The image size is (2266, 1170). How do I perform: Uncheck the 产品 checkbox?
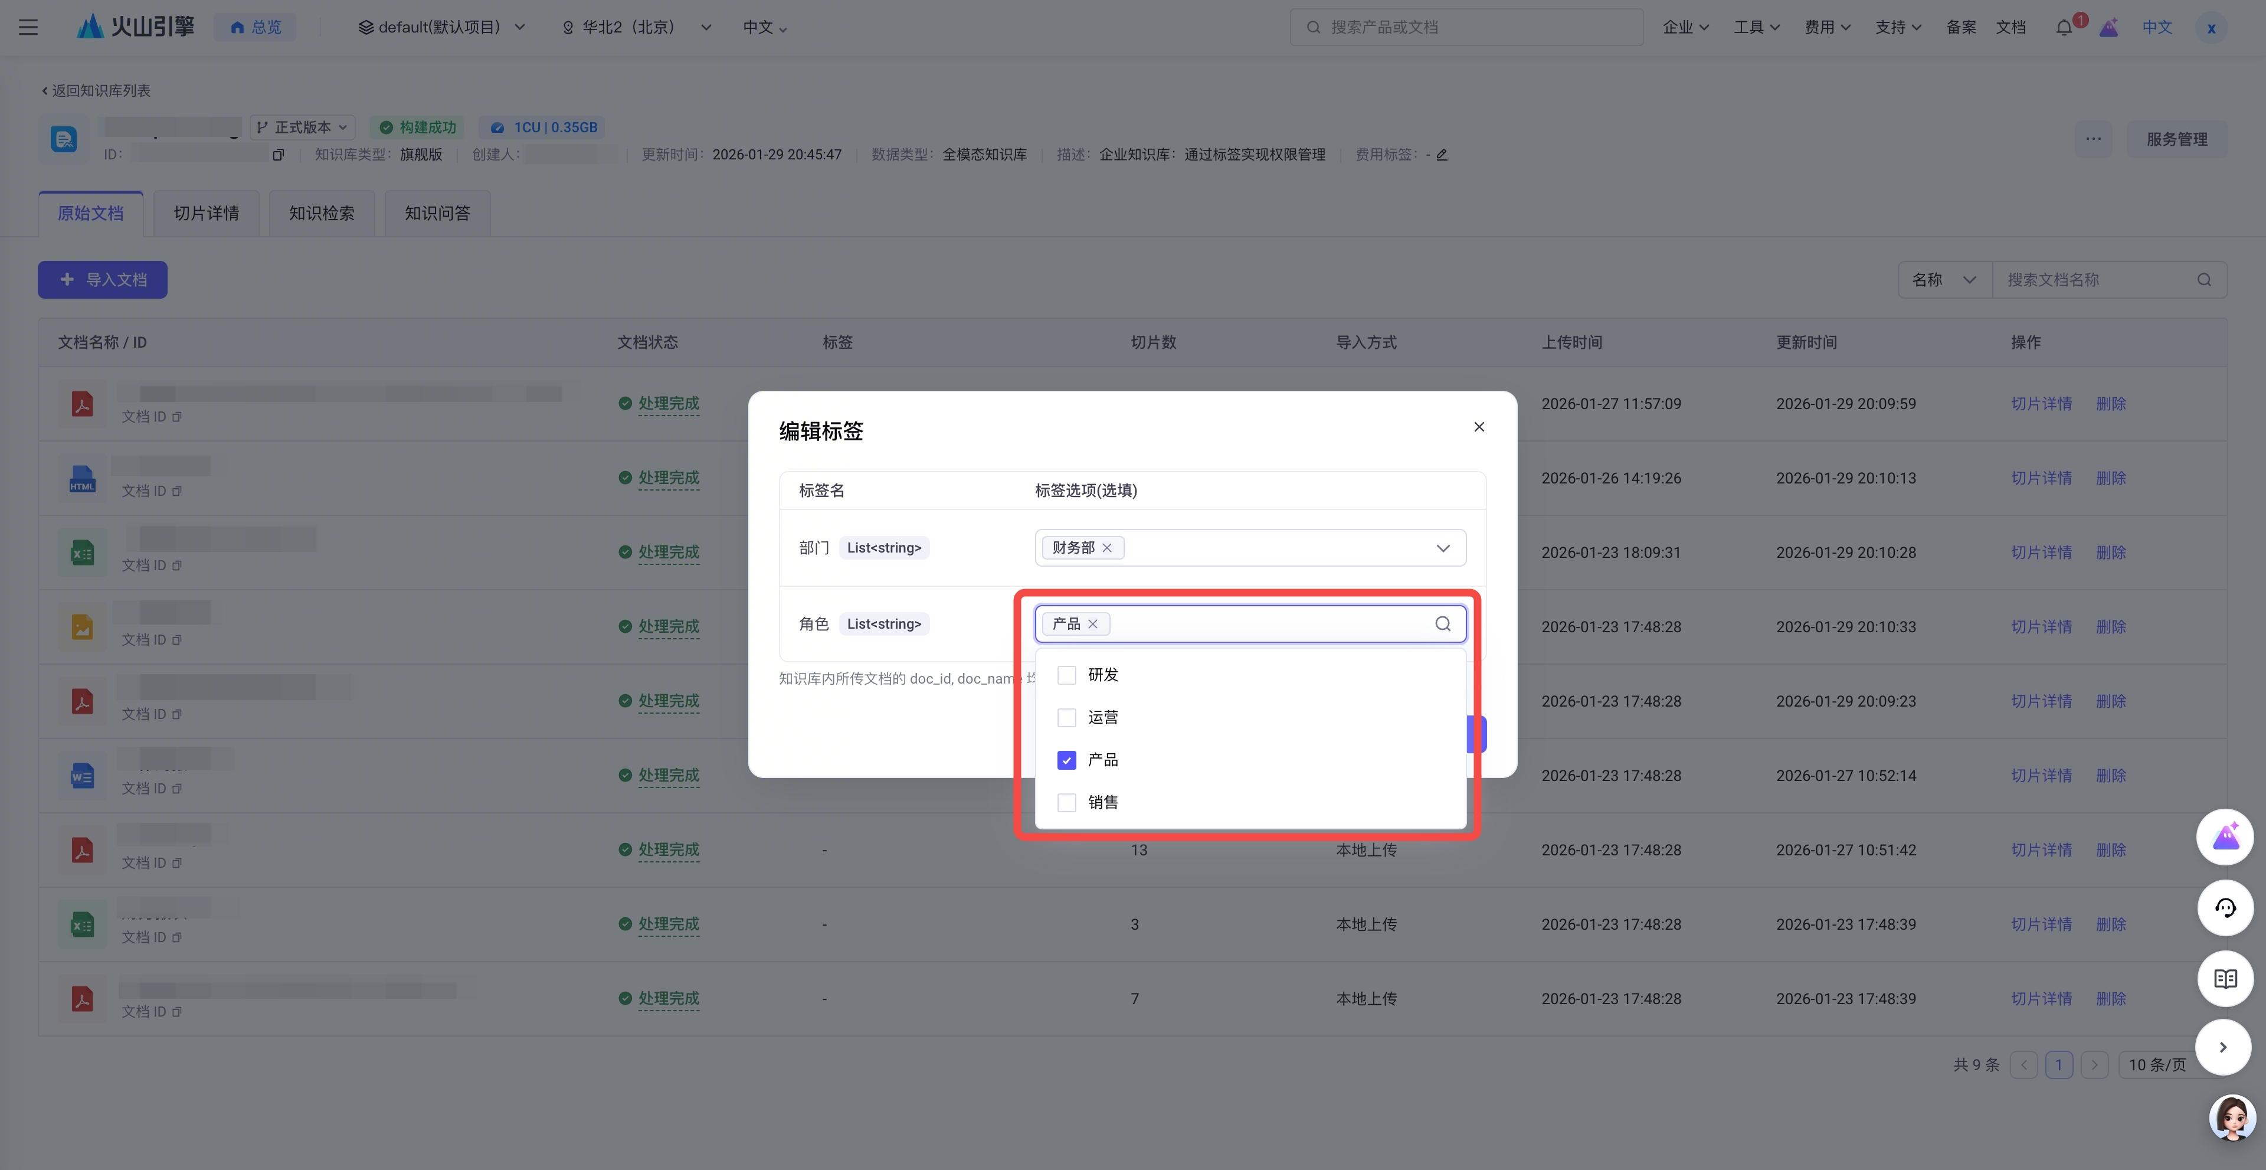[x=1066, y=760]
